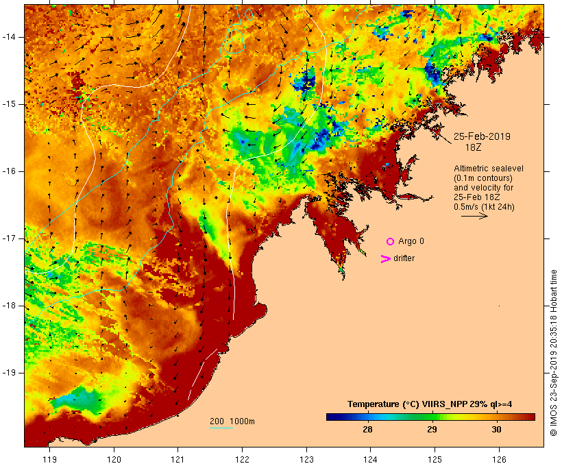Click longitude label '125'
562x466 pixels.
tap(435, 459)
